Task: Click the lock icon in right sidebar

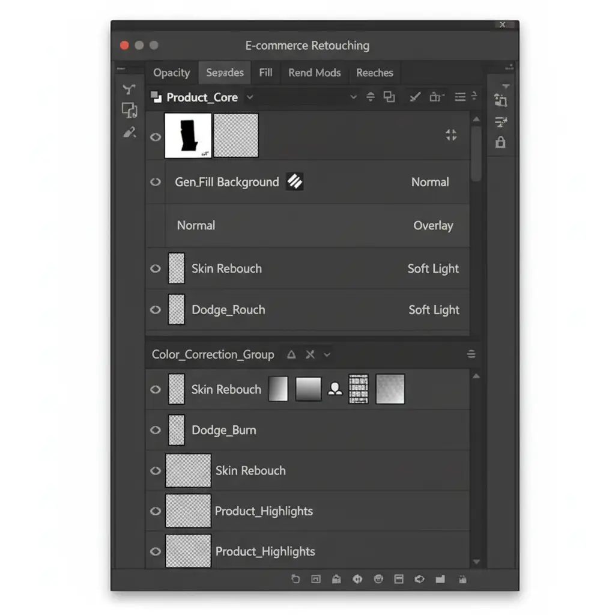Action: [x=500, y=142]
